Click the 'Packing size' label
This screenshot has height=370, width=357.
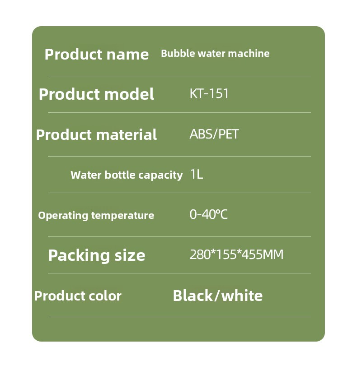(97, 255)
